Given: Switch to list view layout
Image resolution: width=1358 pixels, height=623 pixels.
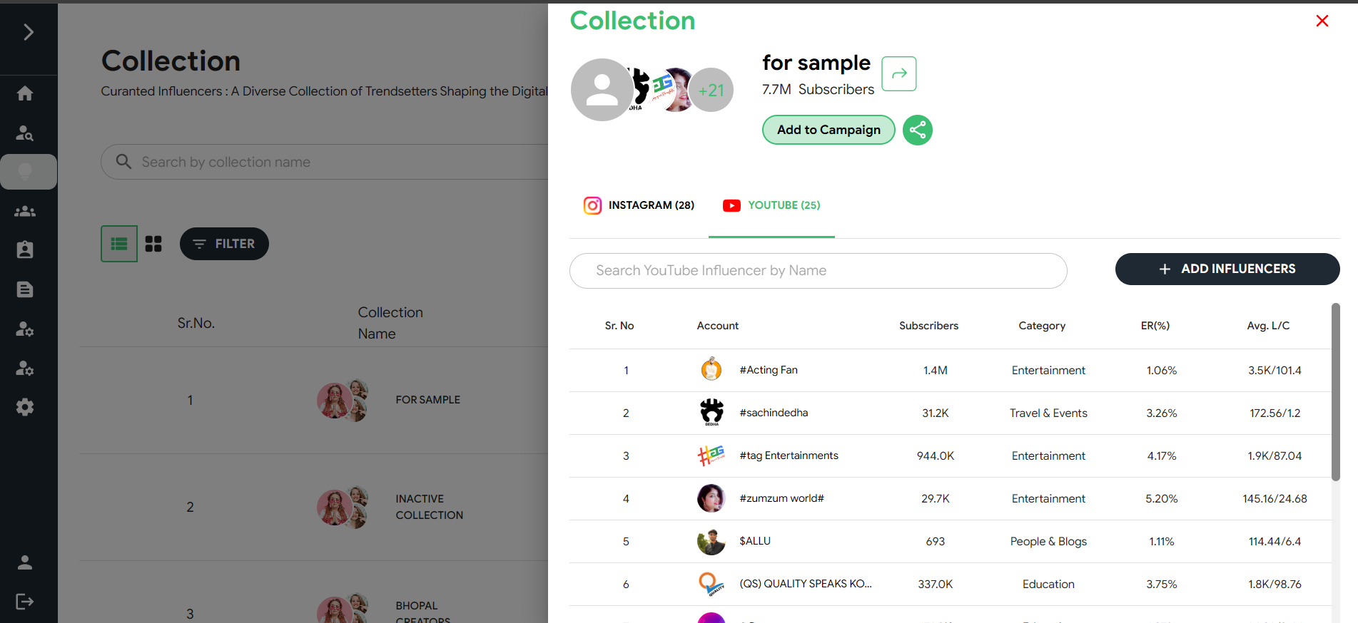Looking at the screenshot, I should [x=119, y=244].
